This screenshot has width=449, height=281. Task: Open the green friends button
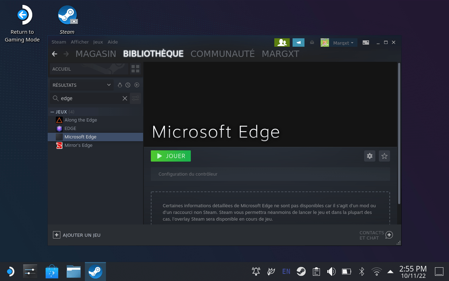[282, 43]
